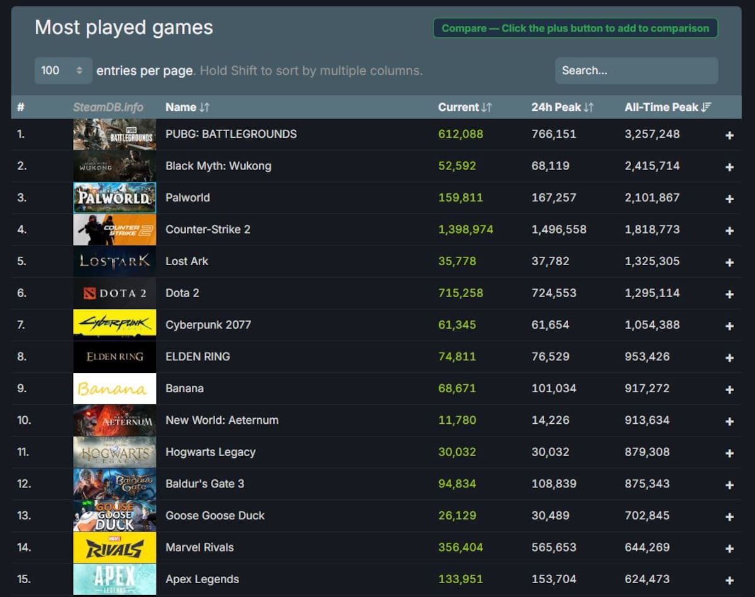Add Baldur's Gate 3 to comparison plus
The width and height of the screenshot is (755, 597).
[x=729, y=485]
